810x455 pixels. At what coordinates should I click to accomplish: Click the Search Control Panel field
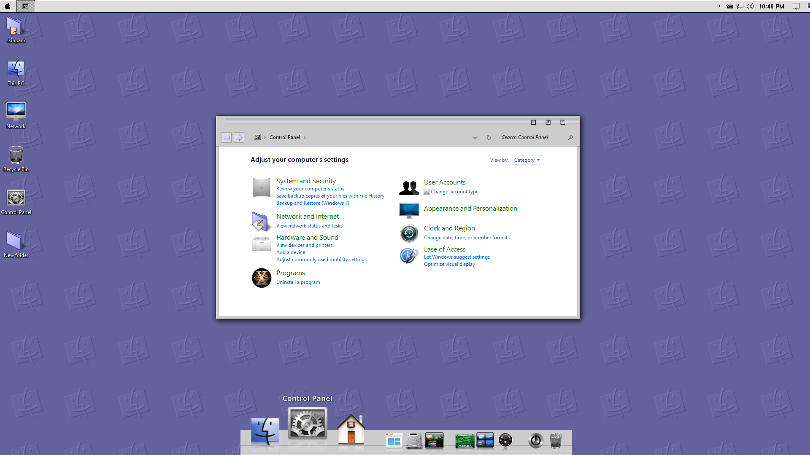point(532,137)
